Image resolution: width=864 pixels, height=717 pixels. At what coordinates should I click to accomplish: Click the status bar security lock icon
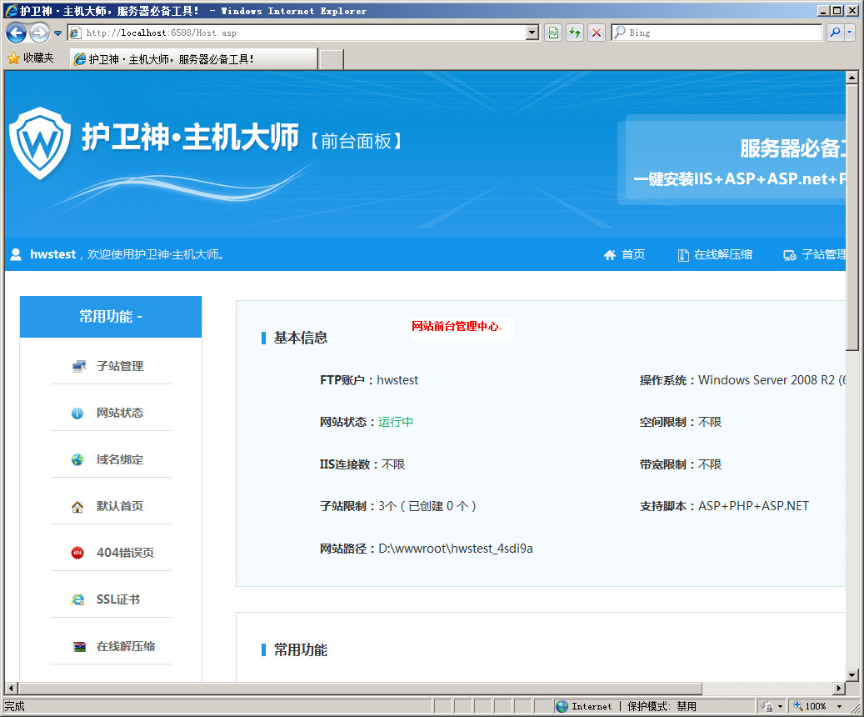(x=767, y=706)
